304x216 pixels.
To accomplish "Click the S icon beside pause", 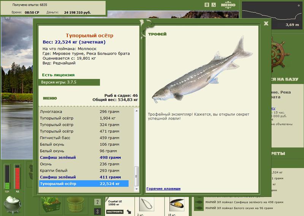I will (x=214, y=5).
